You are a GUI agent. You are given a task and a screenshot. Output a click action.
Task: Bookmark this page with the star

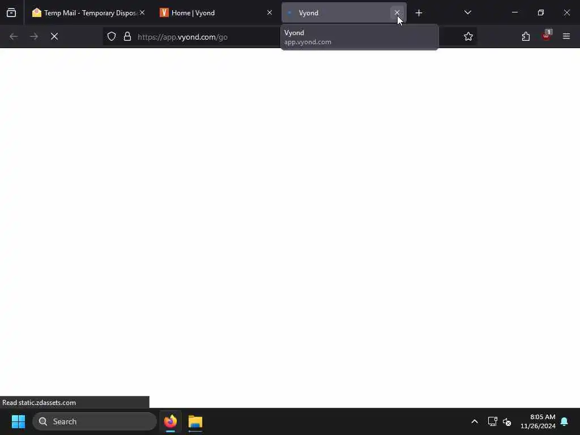[x=468, y=37]
